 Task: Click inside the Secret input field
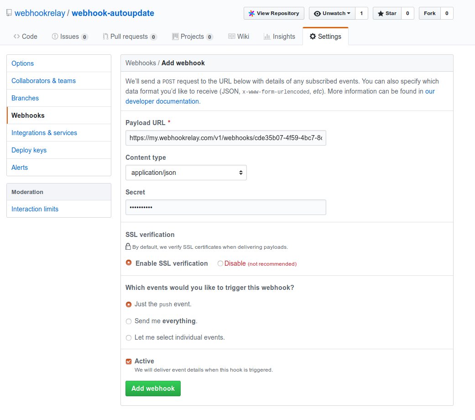[225, 207]
